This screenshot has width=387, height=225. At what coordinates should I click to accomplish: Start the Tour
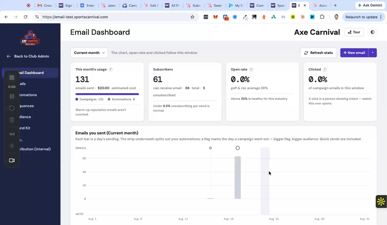(354, 32)
